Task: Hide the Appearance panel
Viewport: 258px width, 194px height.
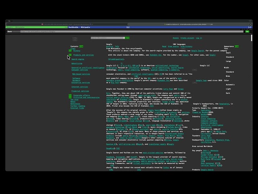Action: tap(237, 46)
